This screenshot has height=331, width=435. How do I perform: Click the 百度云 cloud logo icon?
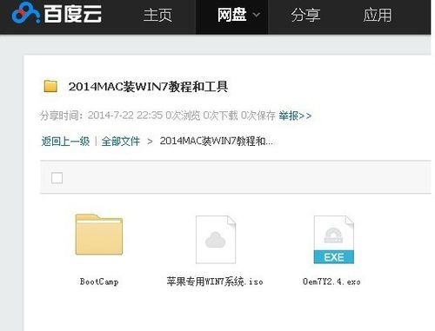click(x=25, y=13)
